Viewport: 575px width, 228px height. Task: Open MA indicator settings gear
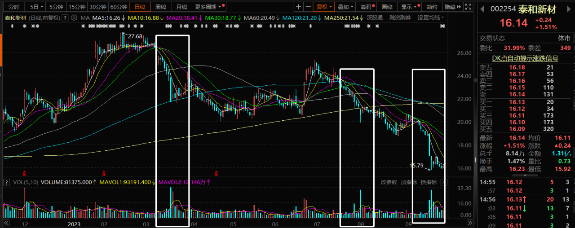(74, 18)
